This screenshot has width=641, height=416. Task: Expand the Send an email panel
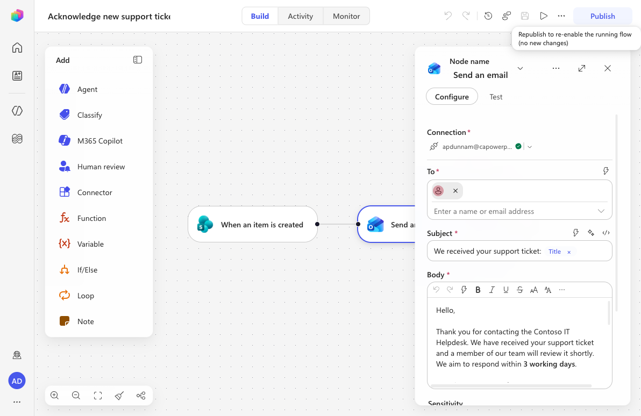pyautogui.click(x=582, y=68)
